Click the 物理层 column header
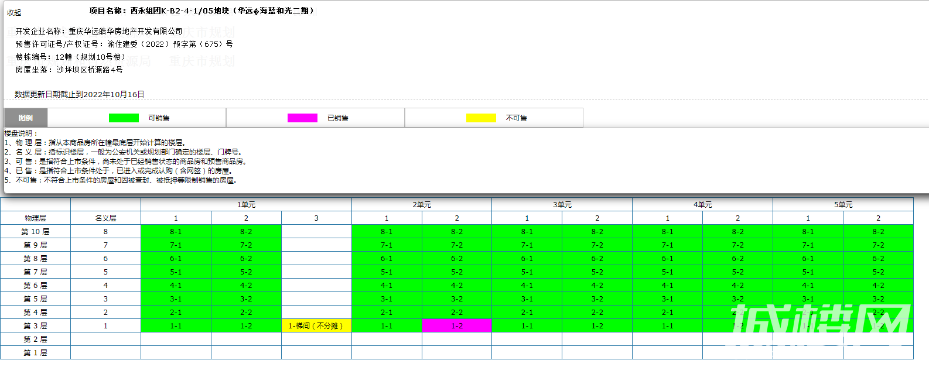The image size is (929, 367). 35,218
